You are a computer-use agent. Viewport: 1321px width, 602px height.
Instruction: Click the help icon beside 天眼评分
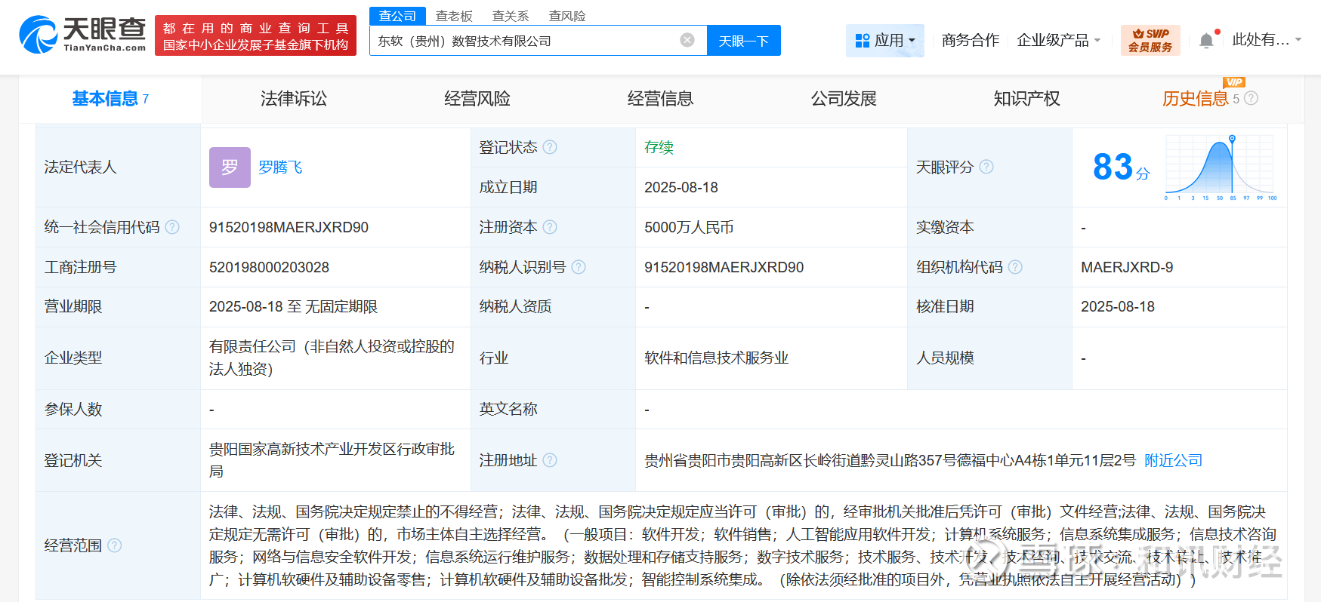986,167
